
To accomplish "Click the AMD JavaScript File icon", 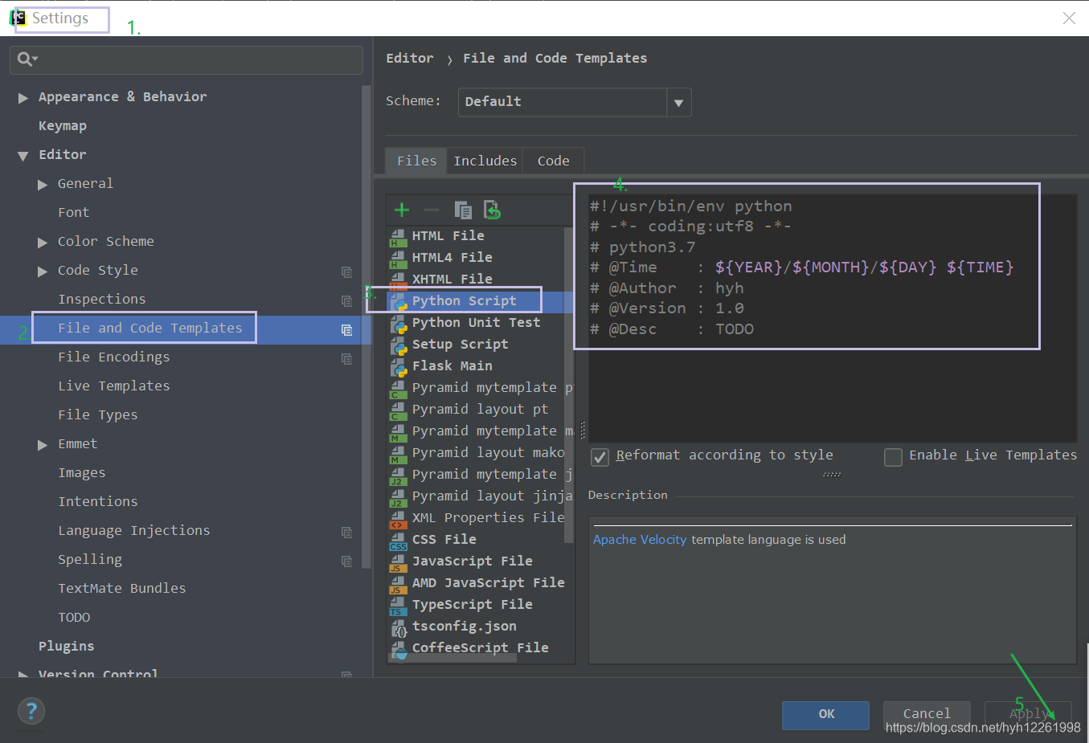I will (398, 584).
